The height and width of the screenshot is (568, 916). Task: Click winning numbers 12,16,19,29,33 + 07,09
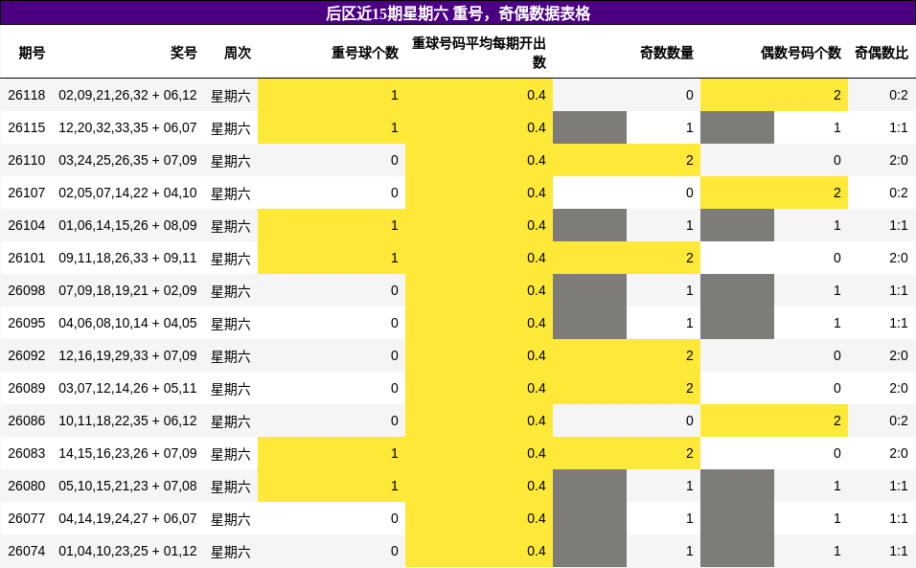[x=128, y=355]
